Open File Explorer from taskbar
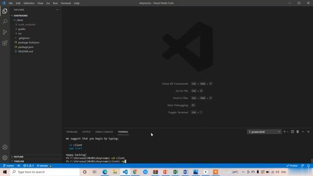 tap(115, 172)
